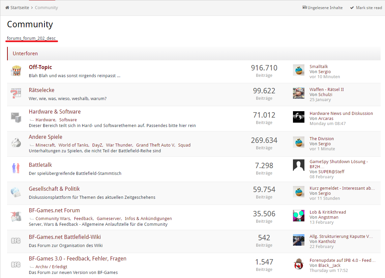The width and height of the screenshot is (385, 278).
Task: Click the Off-Topic popcorn forum icon
Action: tap(16, 71)
